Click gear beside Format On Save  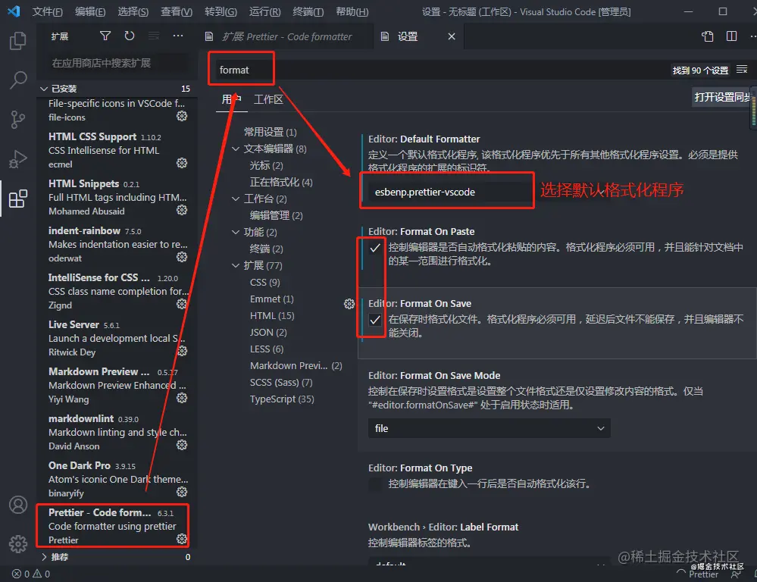click(349, 304)
